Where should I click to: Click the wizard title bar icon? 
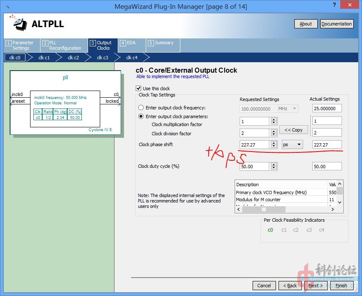(8, 7)
